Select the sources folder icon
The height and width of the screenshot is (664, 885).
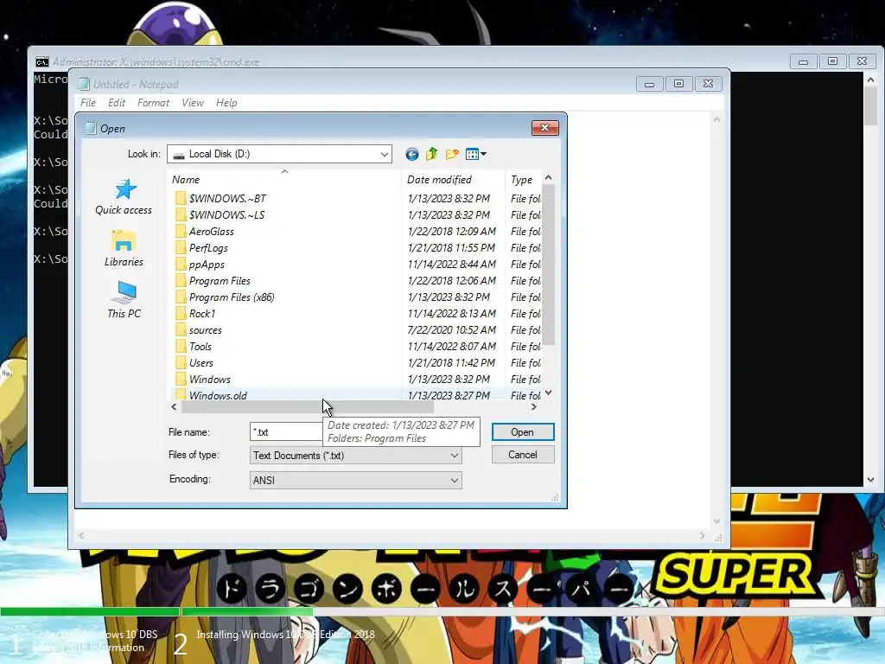coord(181,329)
